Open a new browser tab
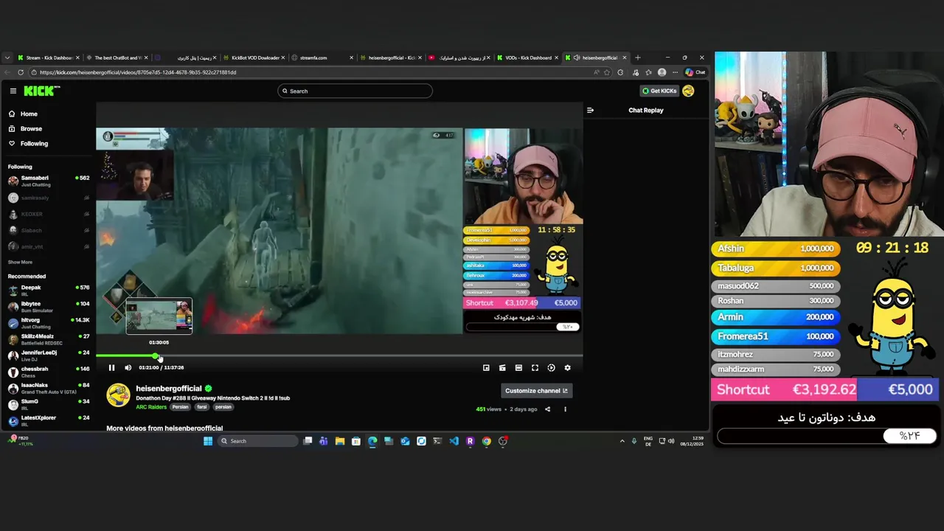This screenshot has height=531, width=944. pyautogui.click(x=638, y=58)
